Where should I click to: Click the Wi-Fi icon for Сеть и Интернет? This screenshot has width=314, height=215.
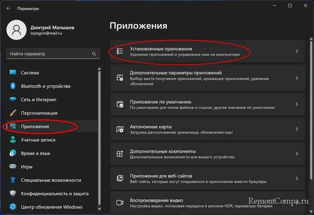(x=13, y=99)
